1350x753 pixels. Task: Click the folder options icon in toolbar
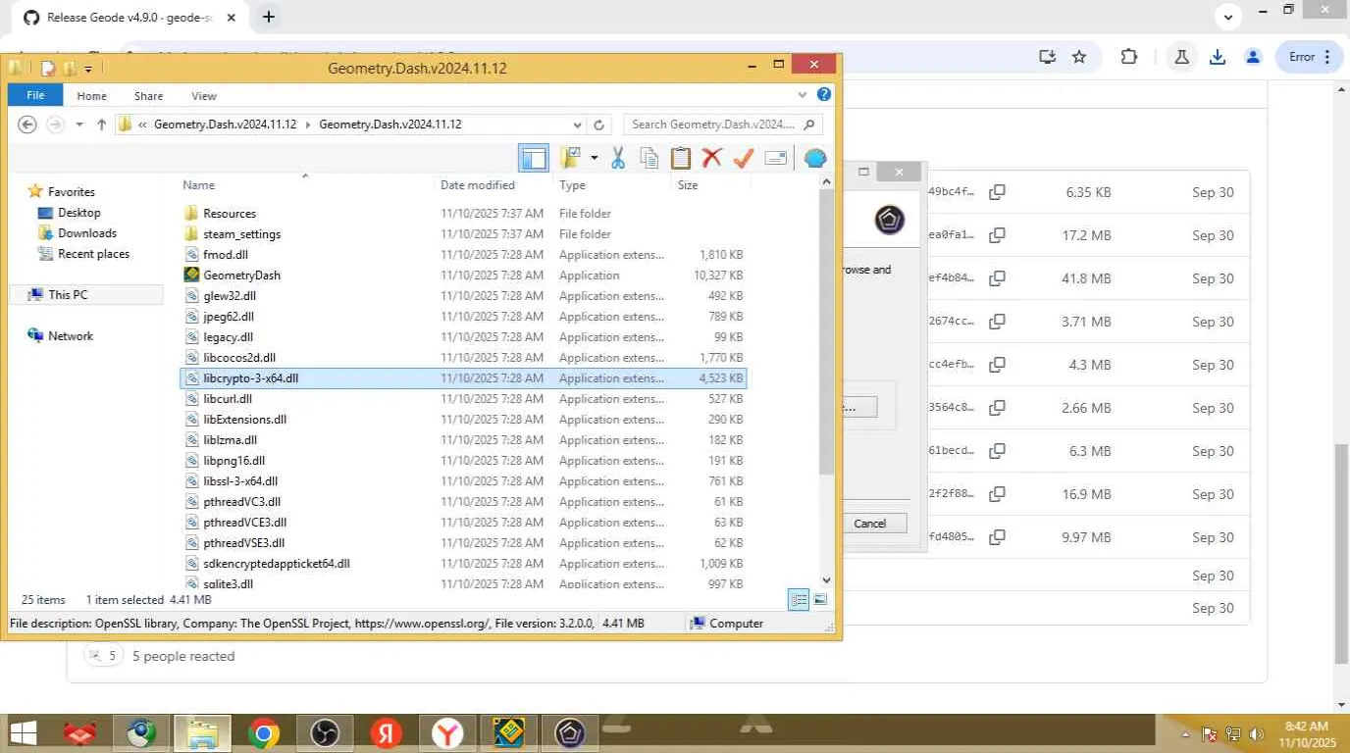click(570, 157)
